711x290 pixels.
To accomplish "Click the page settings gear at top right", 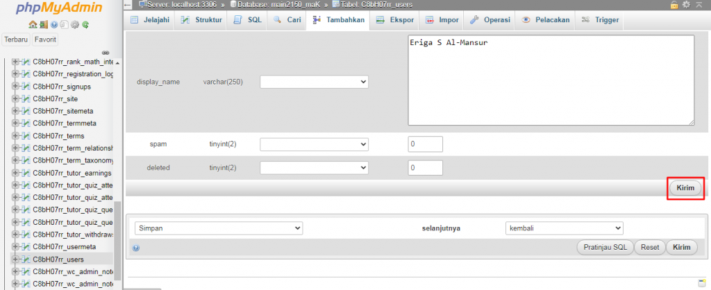I will pos(686,5).
